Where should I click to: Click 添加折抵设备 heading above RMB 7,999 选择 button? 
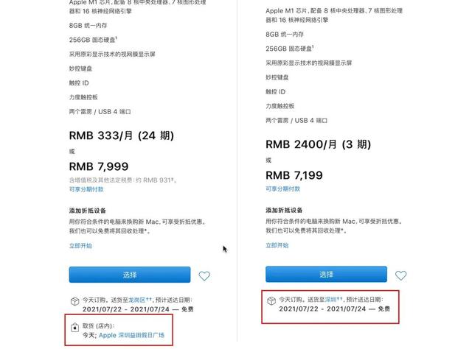88,211
